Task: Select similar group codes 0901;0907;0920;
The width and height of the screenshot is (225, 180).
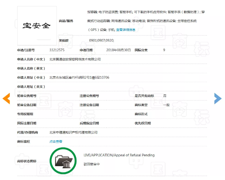Action: click(x=101, y=40)
